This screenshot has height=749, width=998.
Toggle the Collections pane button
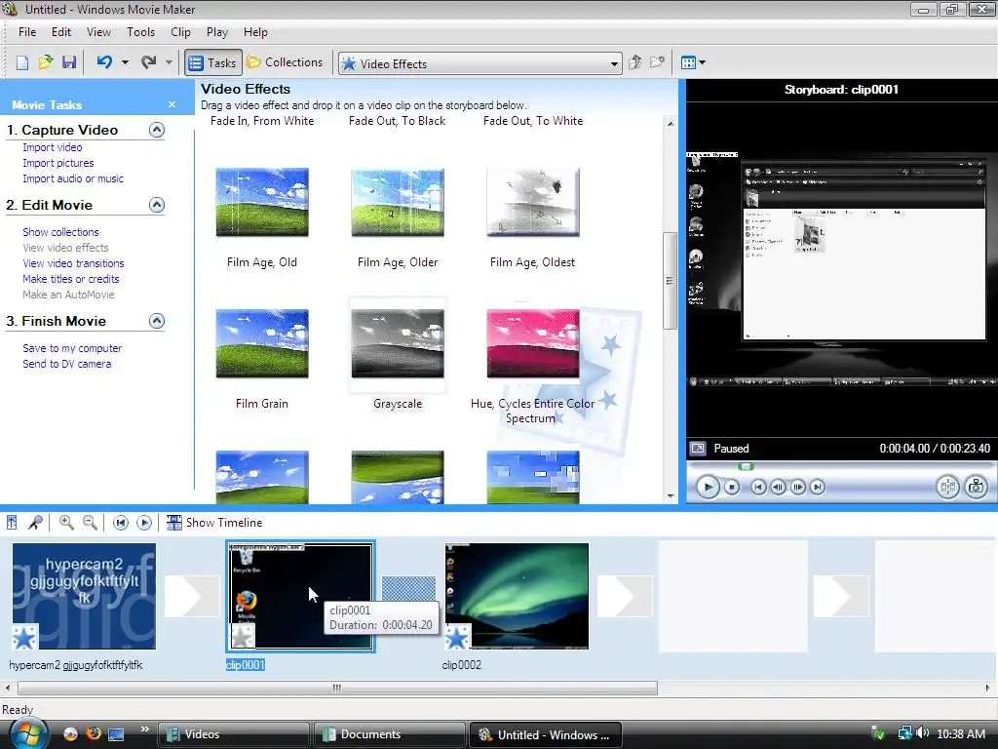(286, 62)
